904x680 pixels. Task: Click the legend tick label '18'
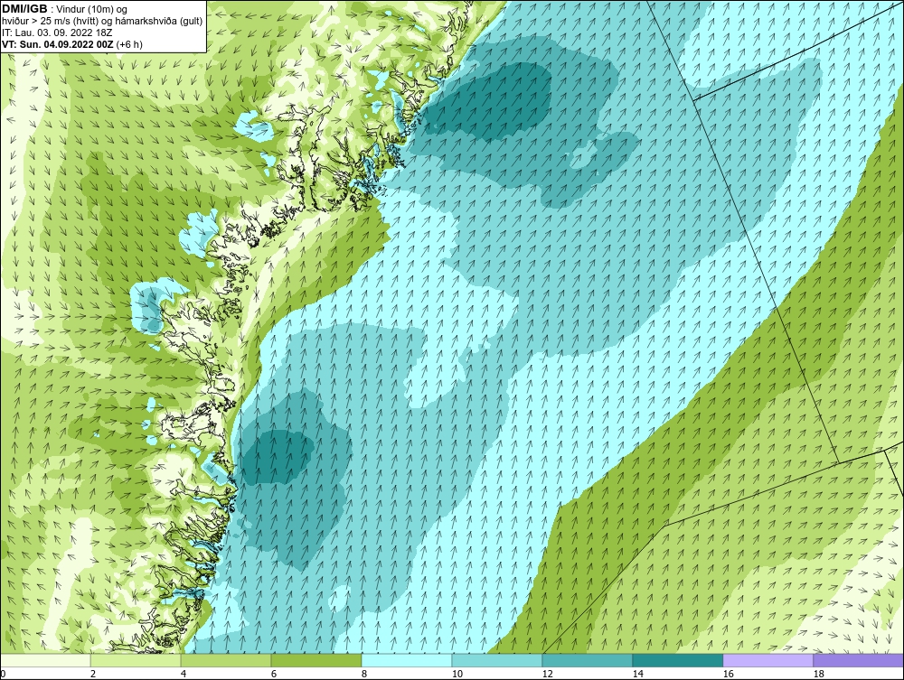(819, 674)
